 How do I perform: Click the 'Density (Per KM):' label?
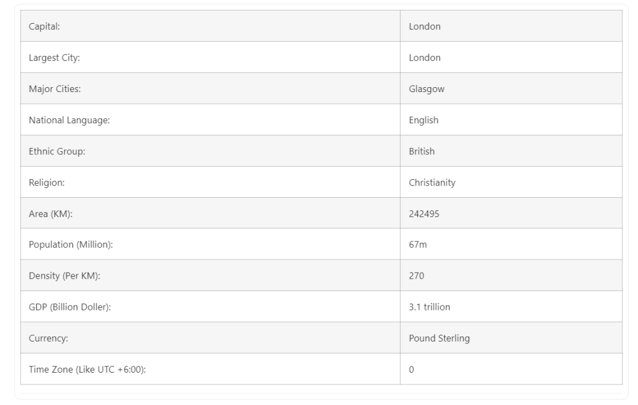point(64,276)
